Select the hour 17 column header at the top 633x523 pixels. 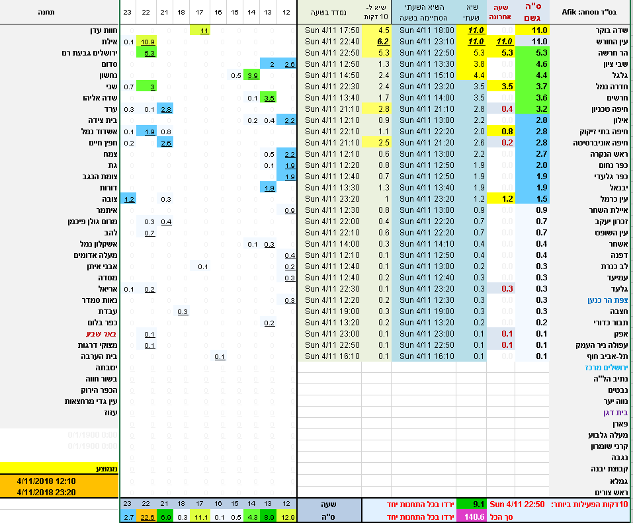(200, 12)
